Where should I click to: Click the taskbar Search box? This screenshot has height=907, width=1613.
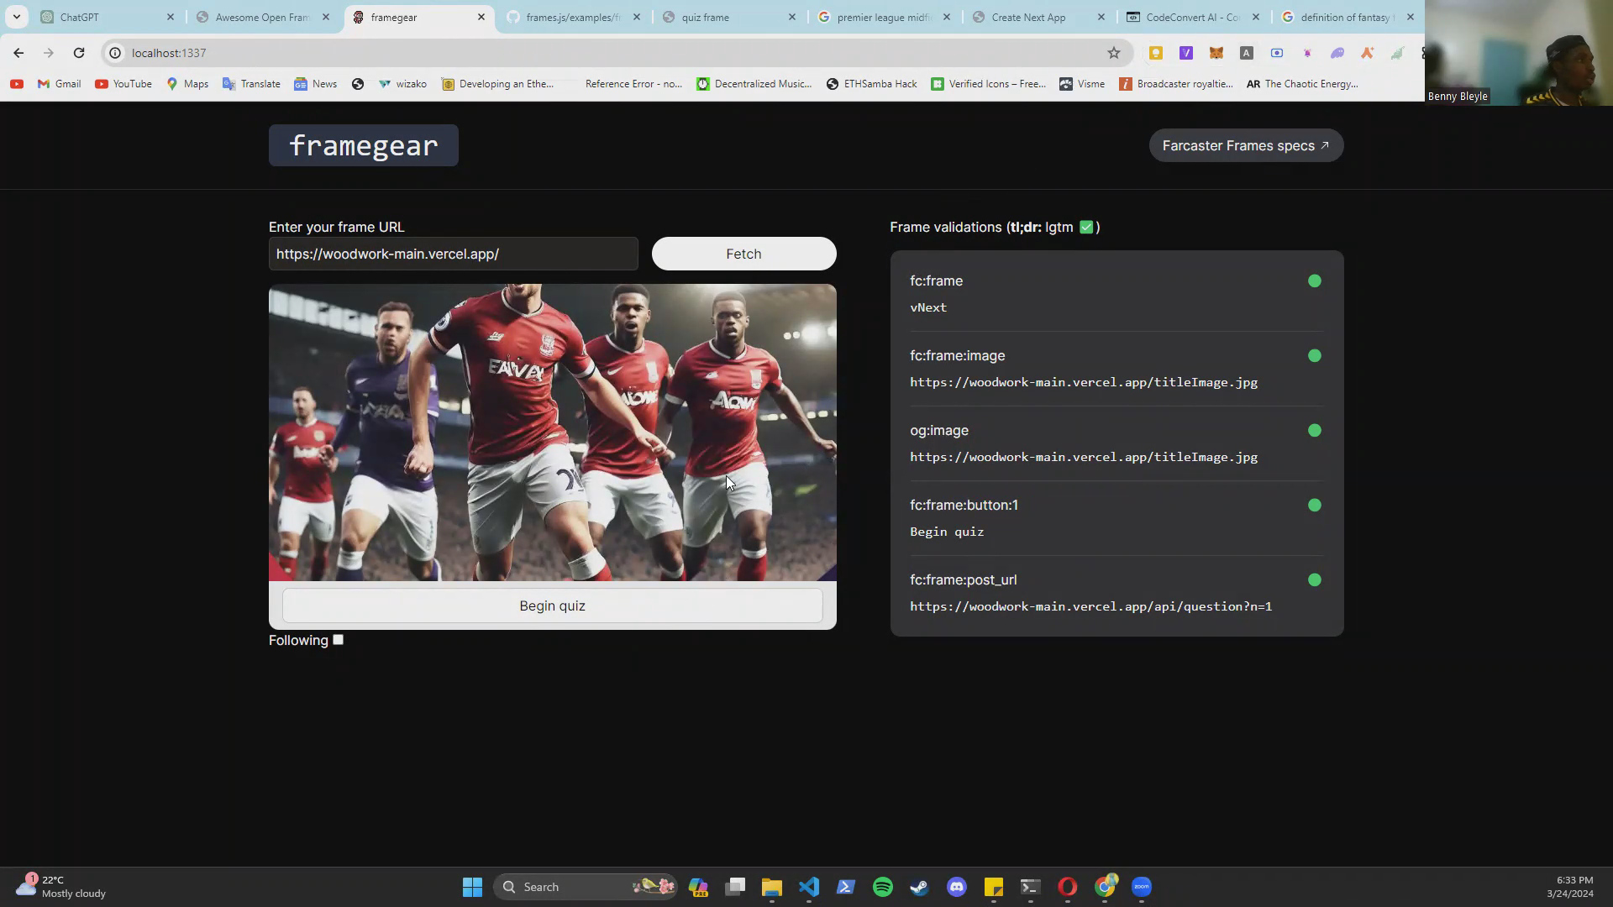[586, 887]
